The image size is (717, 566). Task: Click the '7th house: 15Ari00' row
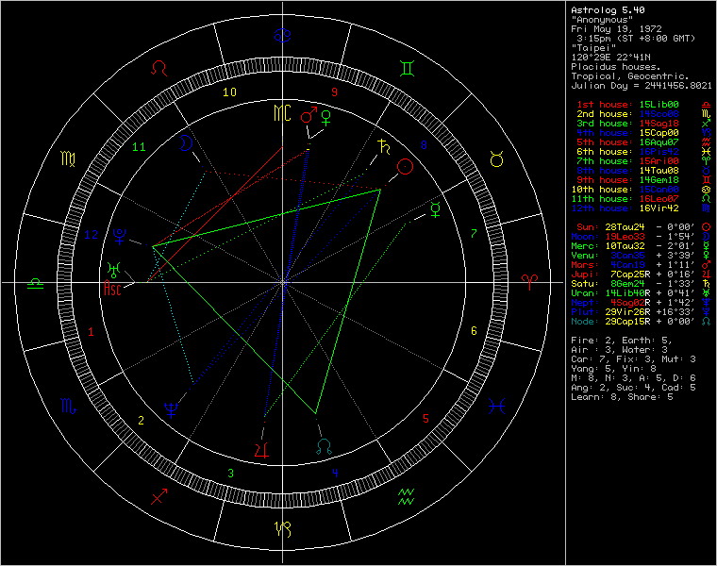[x=643, y=161]
